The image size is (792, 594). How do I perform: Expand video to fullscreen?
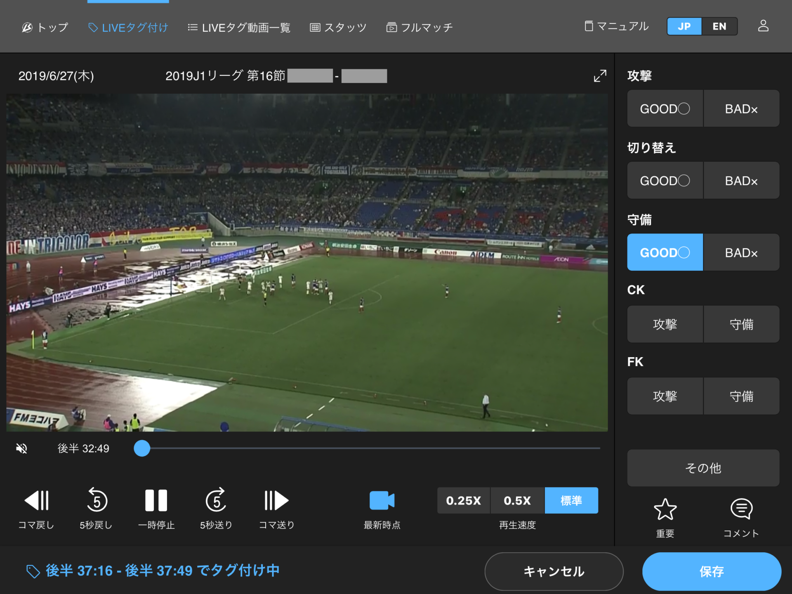600,76
